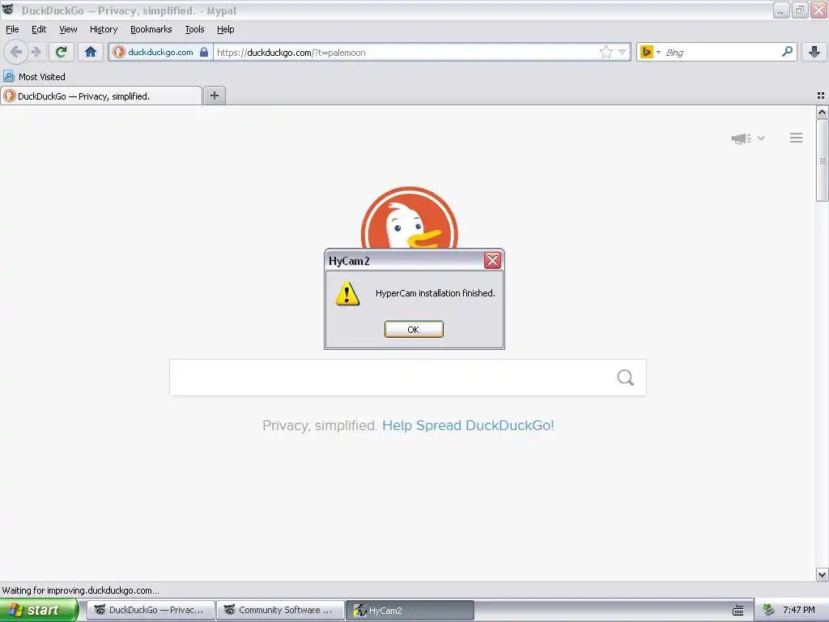Open the File menu
Viewport: 829px width, 622px height.
point(12,29)
